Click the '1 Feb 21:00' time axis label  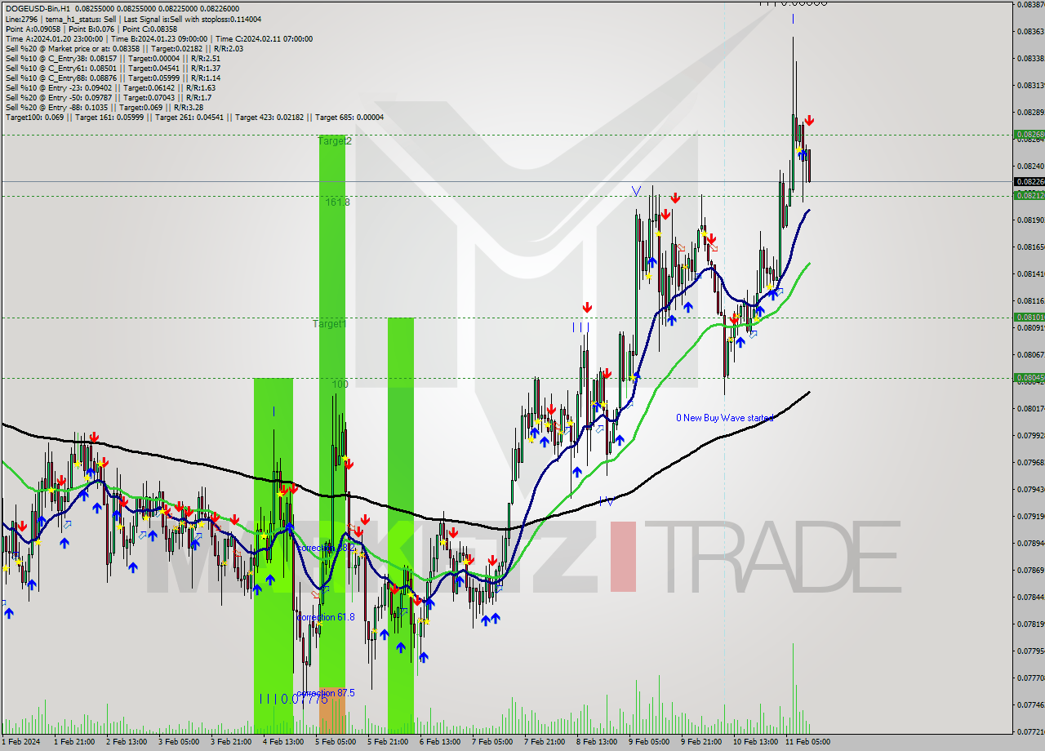point(73,742)
